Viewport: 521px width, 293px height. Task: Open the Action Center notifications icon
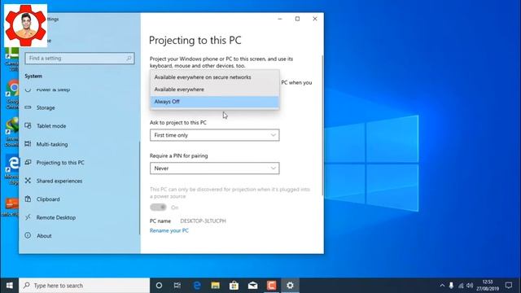pos(509,286)
